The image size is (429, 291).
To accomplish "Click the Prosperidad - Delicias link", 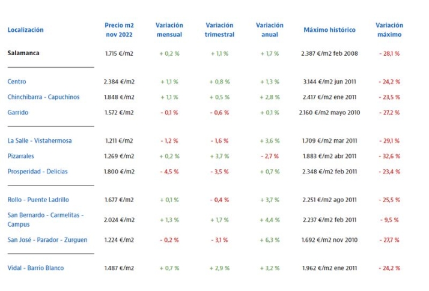I will tap(37, 172).
